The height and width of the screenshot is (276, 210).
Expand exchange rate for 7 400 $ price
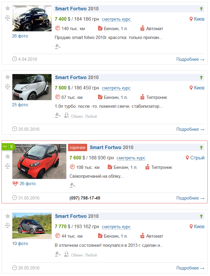116,19
